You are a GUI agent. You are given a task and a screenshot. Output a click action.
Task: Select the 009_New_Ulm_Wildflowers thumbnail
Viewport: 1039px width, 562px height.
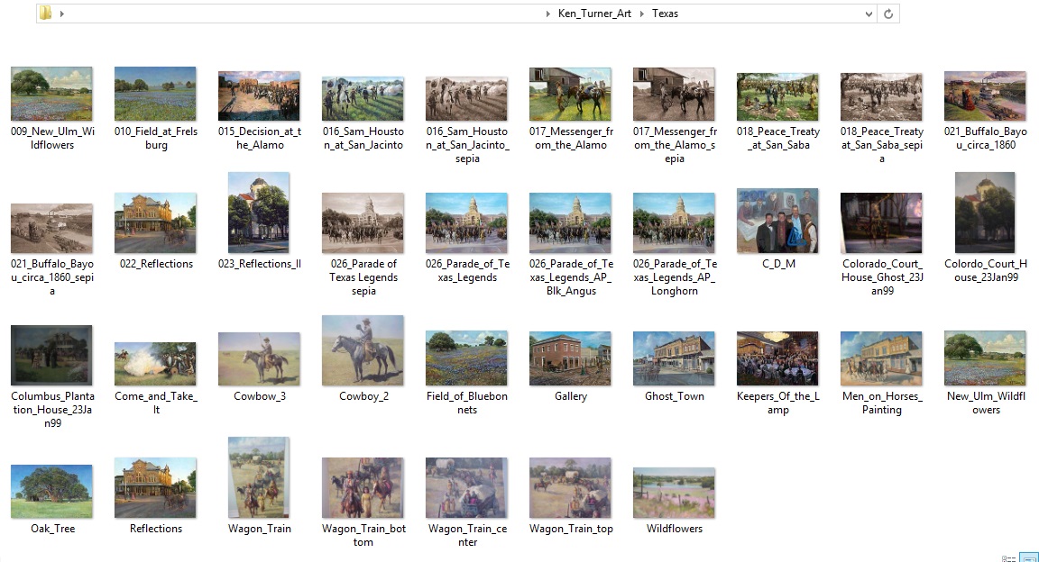(51, 94)
